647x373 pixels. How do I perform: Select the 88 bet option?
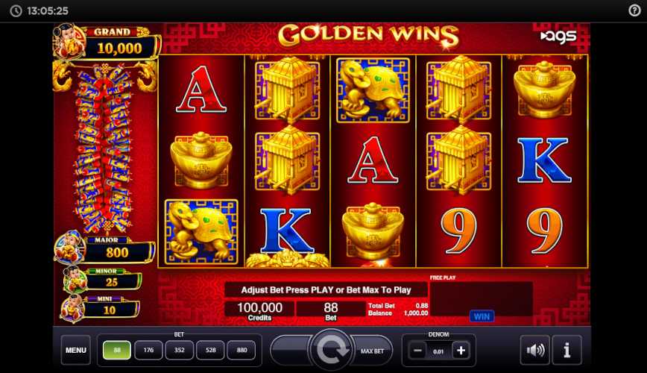(x=117, y=351)
